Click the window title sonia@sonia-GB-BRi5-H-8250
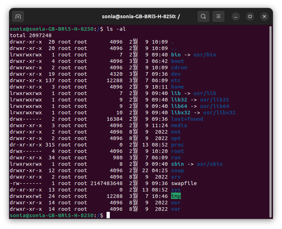Image resolution: width=282 pixels, height=229 pixels. coord(141,17)
